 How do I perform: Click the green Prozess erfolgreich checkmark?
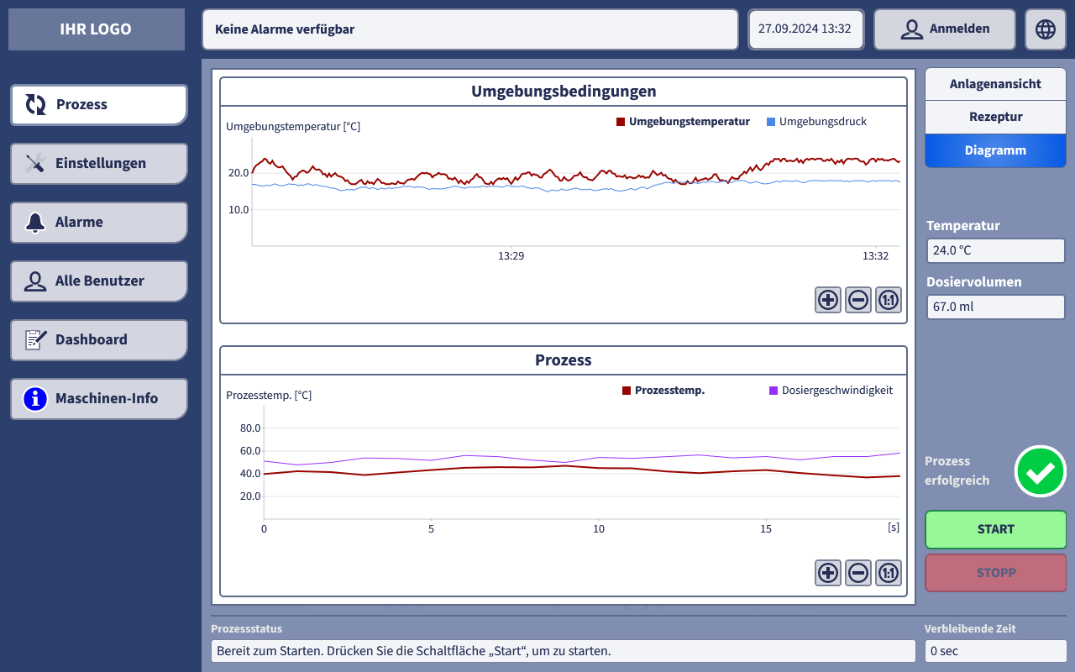pos(1041,471)
